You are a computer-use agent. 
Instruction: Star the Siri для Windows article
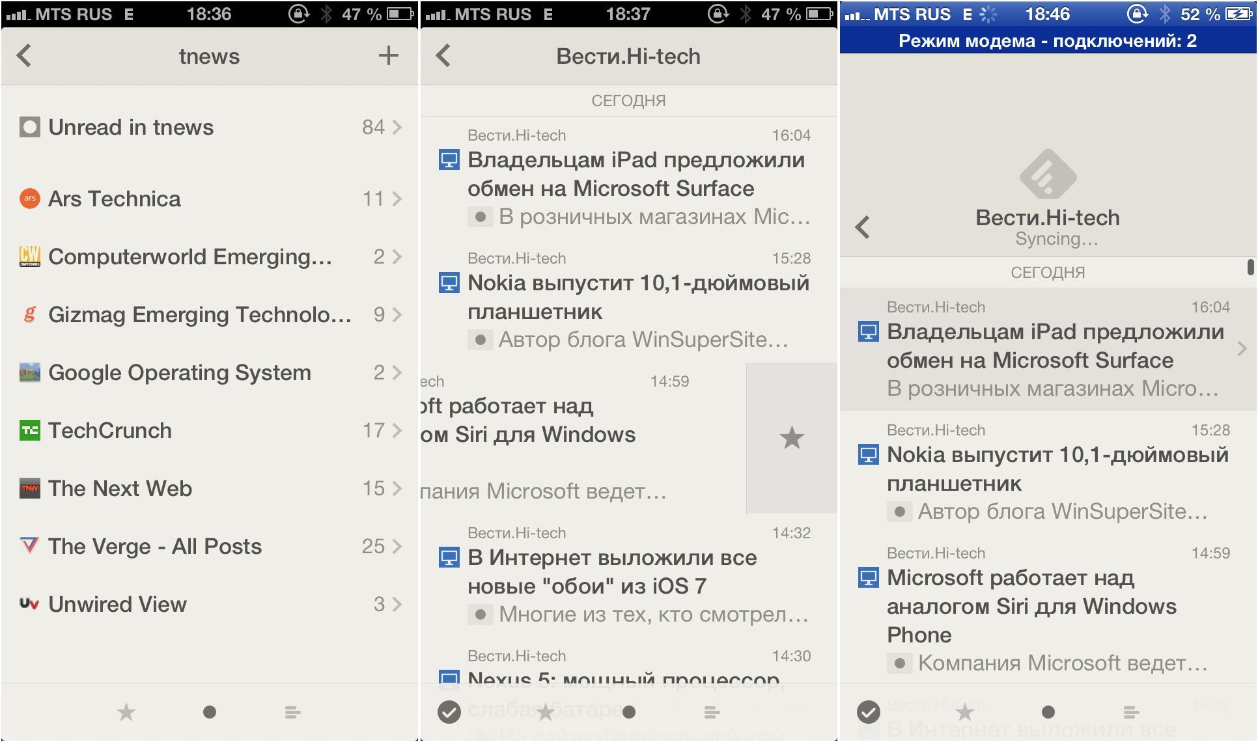click(x=790, y=438)
